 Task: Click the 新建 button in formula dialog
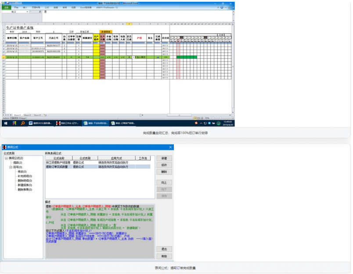[164, 158]
